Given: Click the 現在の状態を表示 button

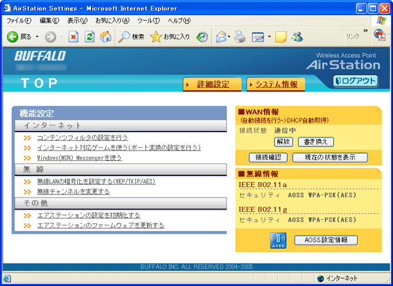Looking at the screenshot, I should (330, 158).
